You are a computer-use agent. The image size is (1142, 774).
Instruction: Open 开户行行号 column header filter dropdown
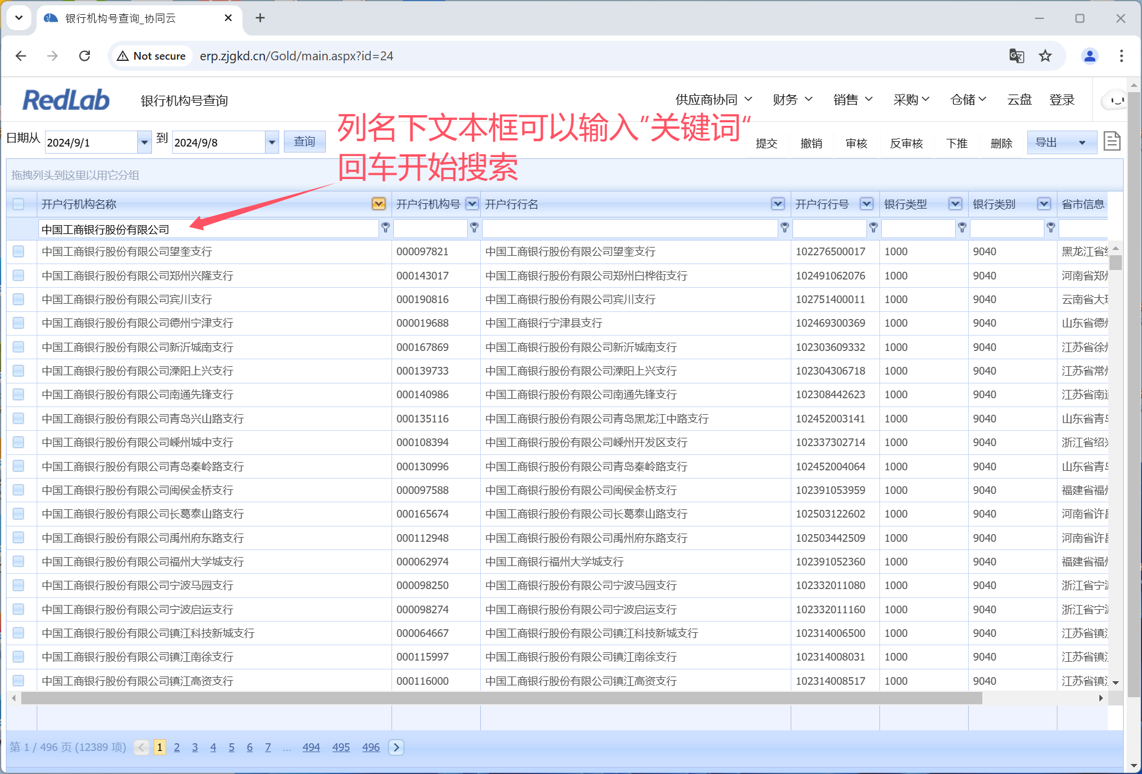tap(866, 204)
